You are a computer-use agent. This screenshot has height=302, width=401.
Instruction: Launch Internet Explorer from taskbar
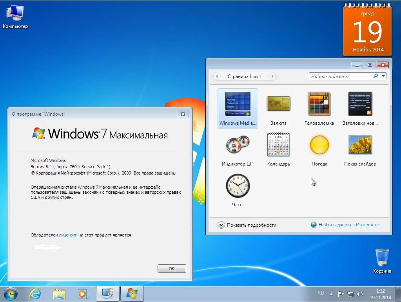point(35,294)
